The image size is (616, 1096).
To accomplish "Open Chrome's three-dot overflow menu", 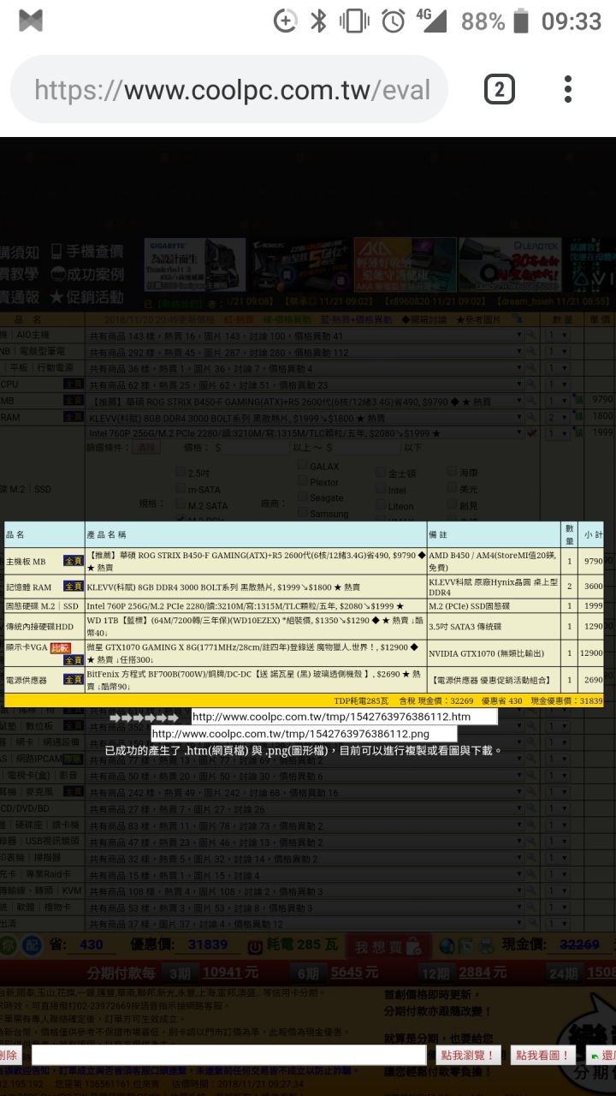I will pyautogui.click(x=567, y=89).
